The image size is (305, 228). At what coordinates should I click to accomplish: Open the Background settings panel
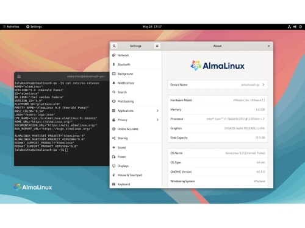[135, 74]
